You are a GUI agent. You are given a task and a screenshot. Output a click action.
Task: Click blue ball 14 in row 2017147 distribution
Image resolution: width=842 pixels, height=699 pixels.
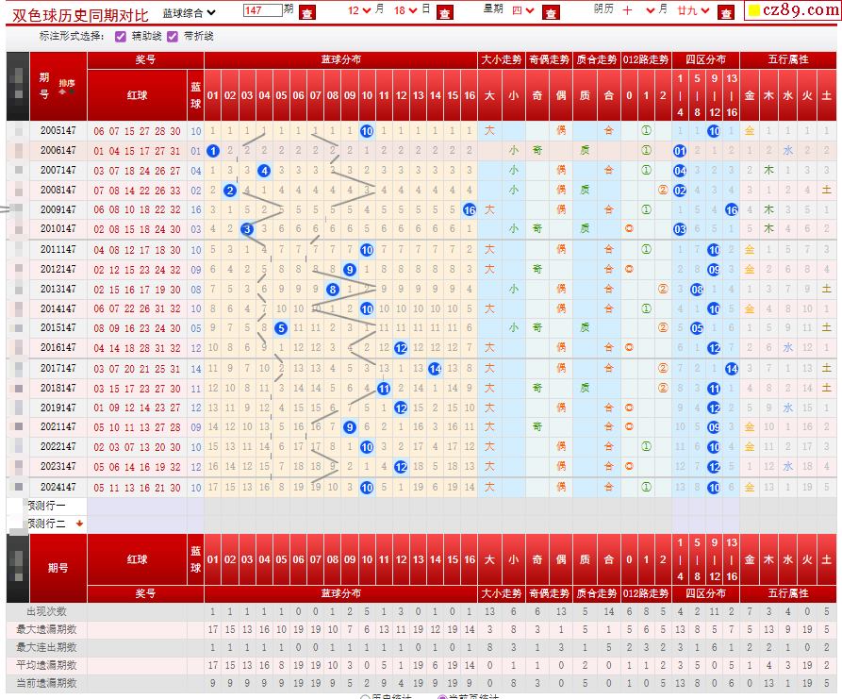(435, 369)
